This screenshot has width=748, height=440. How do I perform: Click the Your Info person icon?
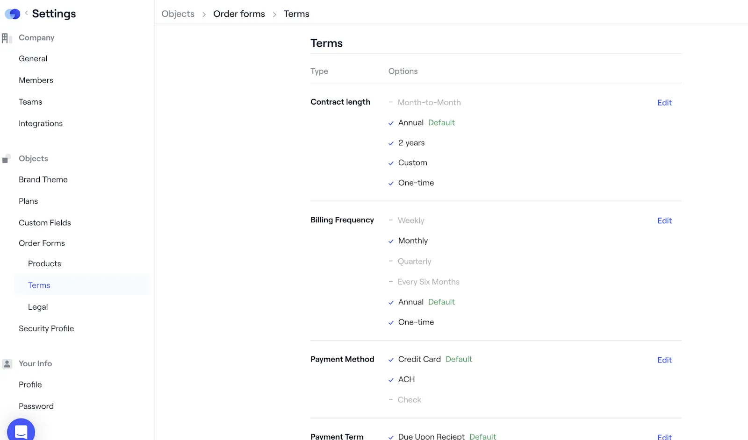[7, 364]
